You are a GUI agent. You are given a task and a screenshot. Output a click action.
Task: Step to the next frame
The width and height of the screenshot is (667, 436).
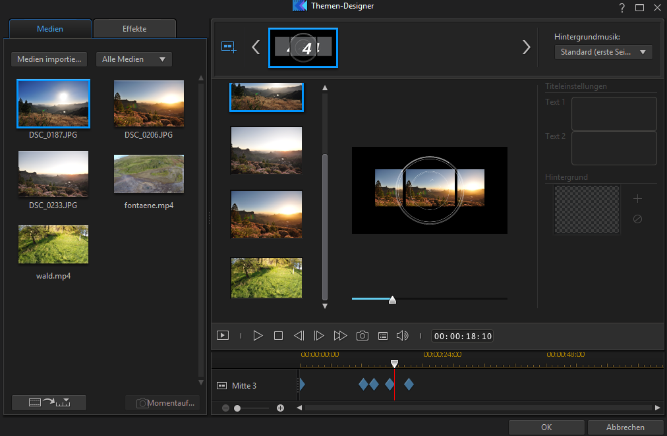319,336
